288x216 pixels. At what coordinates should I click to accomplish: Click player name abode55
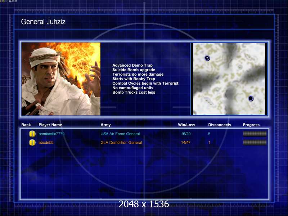pos(46,143)
